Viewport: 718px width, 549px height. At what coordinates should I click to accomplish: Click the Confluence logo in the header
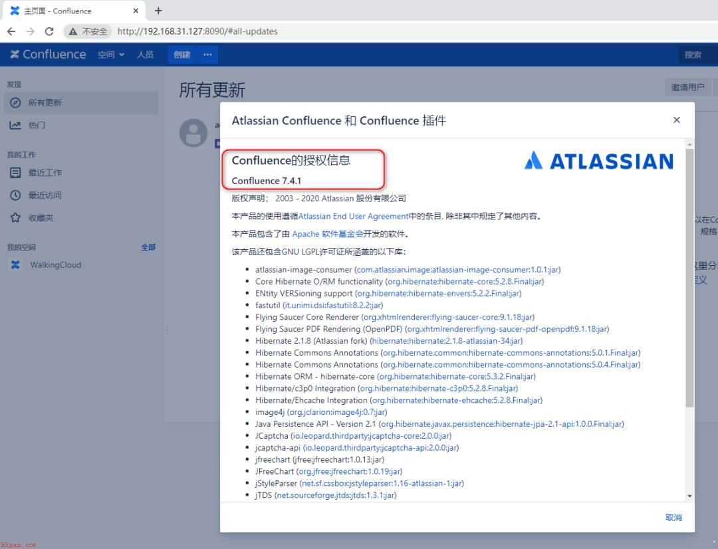click(48, 55)
